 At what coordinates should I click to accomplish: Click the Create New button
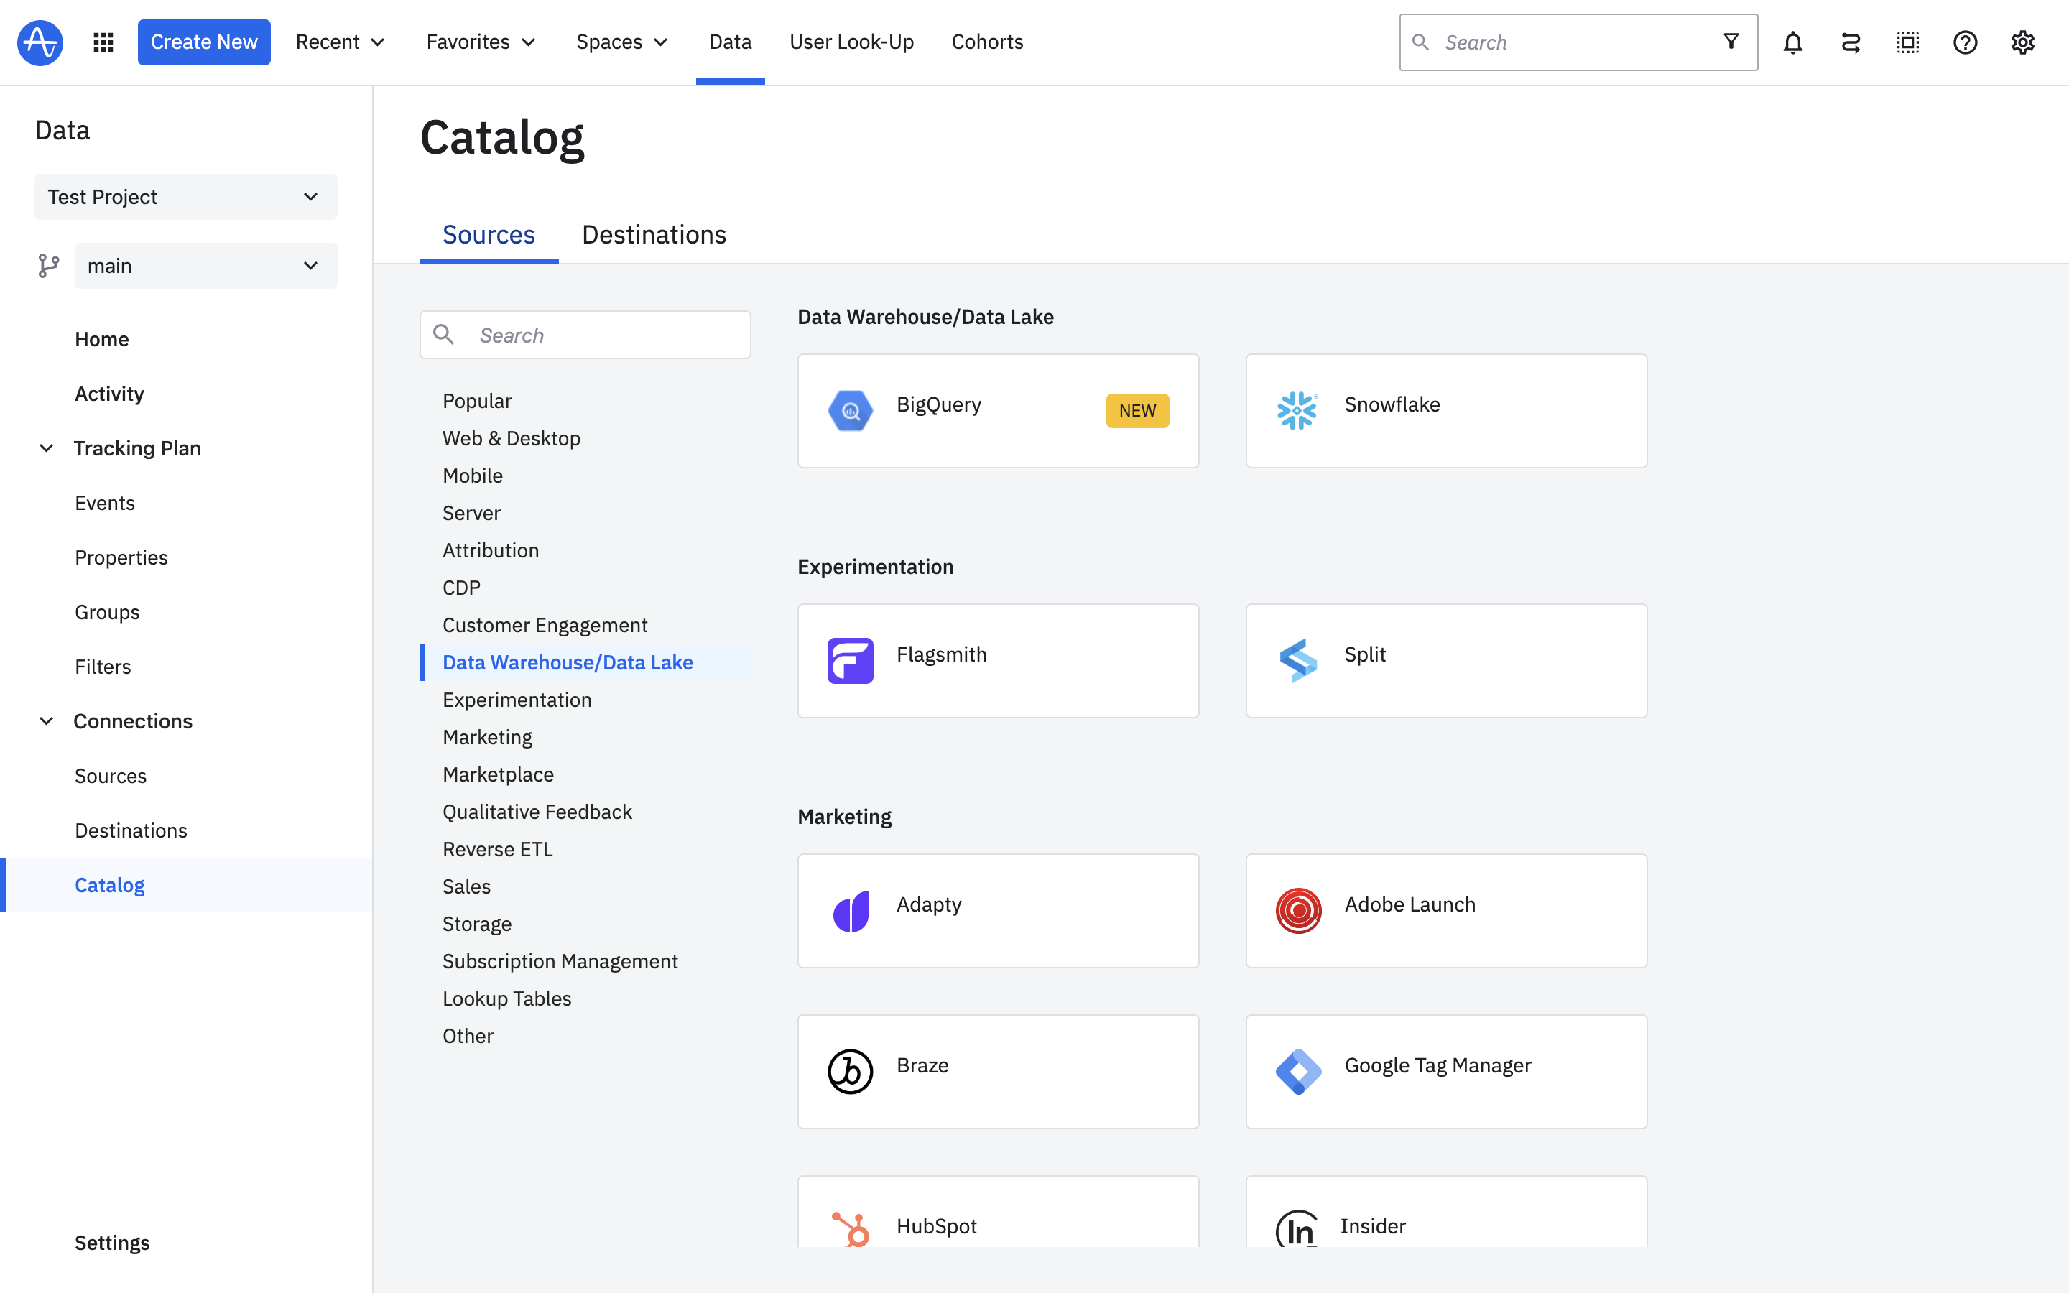(203, 42)
